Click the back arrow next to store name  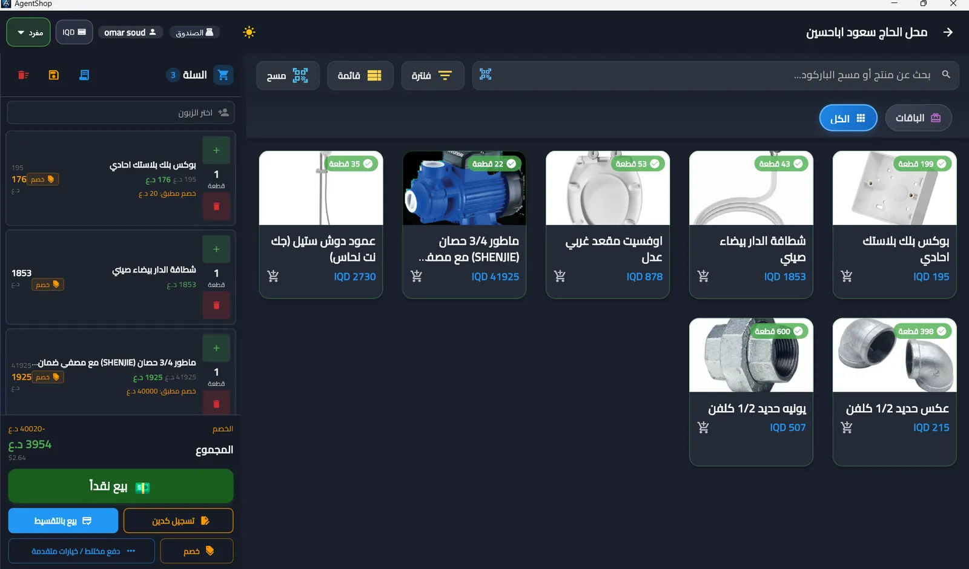click(x=948, y=32)
